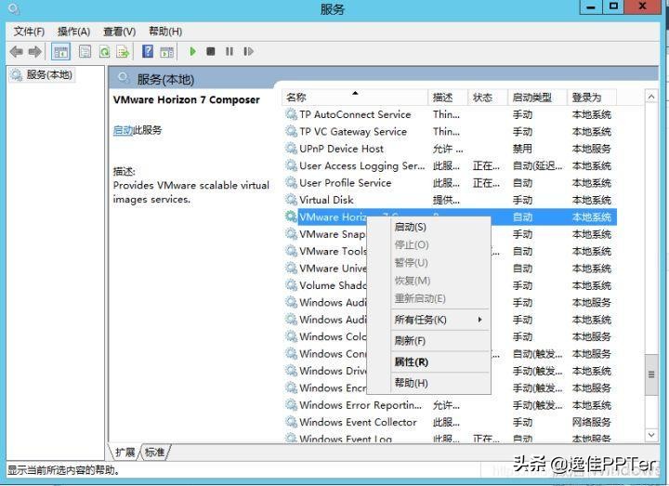Toggle the show/hide console tree icon
The image size is (669, 486).
coord(60,52)
